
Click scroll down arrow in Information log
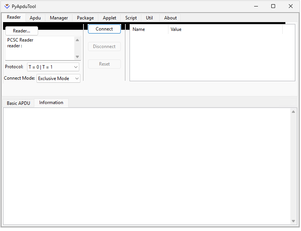click(293, 221)
